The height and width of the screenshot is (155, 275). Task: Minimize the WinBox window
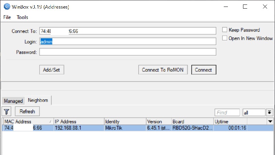(226, 7)
